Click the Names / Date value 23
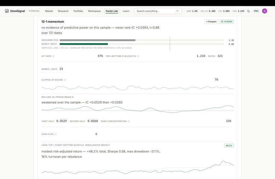Screen dimensions: 275x179 tap(61, 69)
